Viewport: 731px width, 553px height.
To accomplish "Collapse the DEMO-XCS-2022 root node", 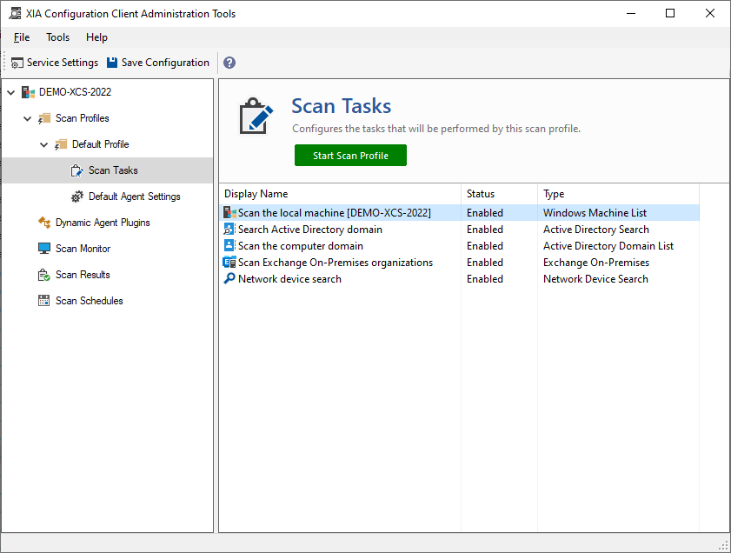I will pos(11,92).
